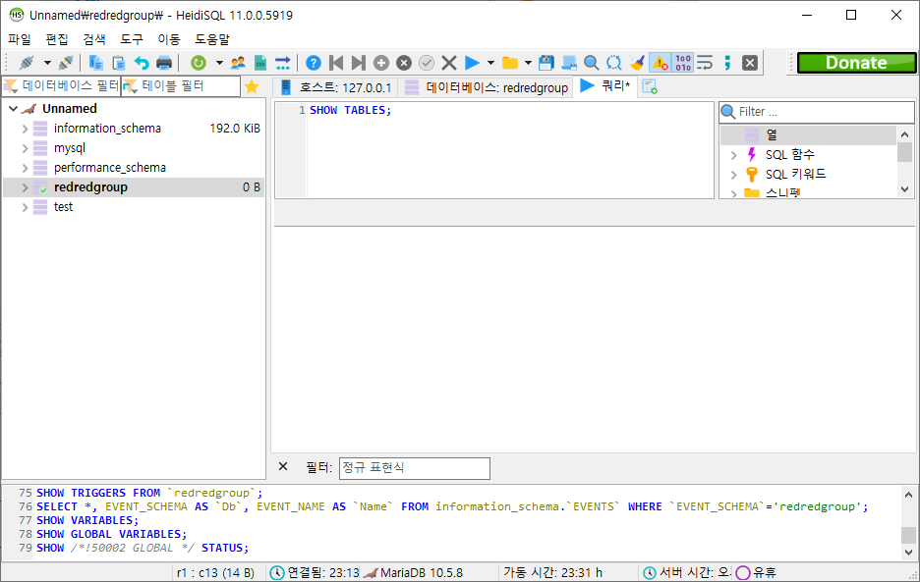
Task: Toggle the word wrap icon in toolbar
Action: pyautogui.click(x=705, y=63)
